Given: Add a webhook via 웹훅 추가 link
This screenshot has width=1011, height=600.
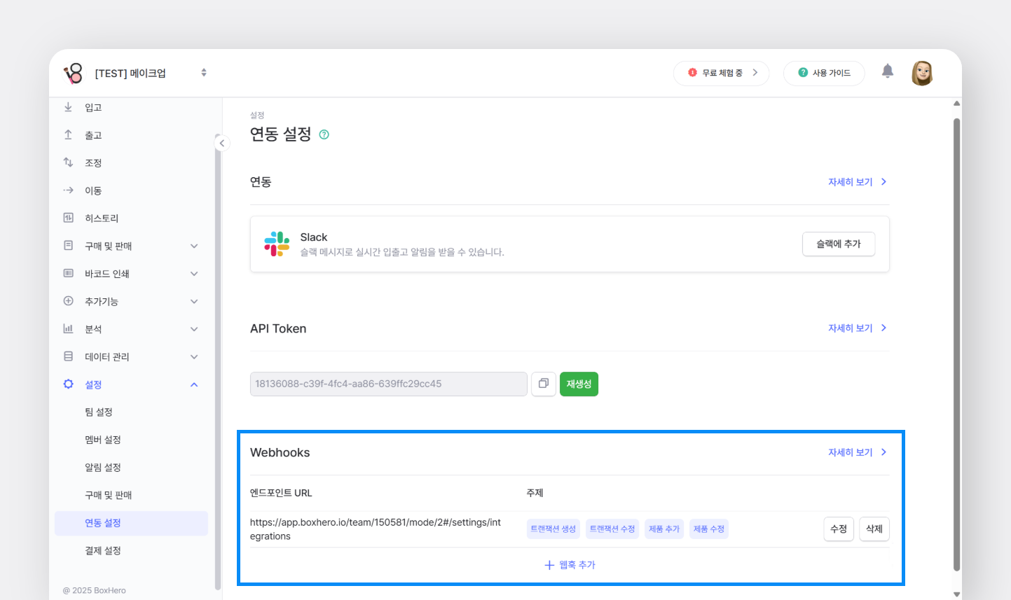Looking at the screenshot, I should click(x=570, y=564).
